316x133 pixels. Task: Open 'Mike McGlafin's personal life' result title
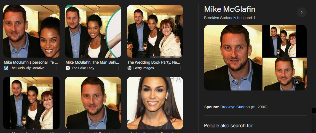(31, 62)
